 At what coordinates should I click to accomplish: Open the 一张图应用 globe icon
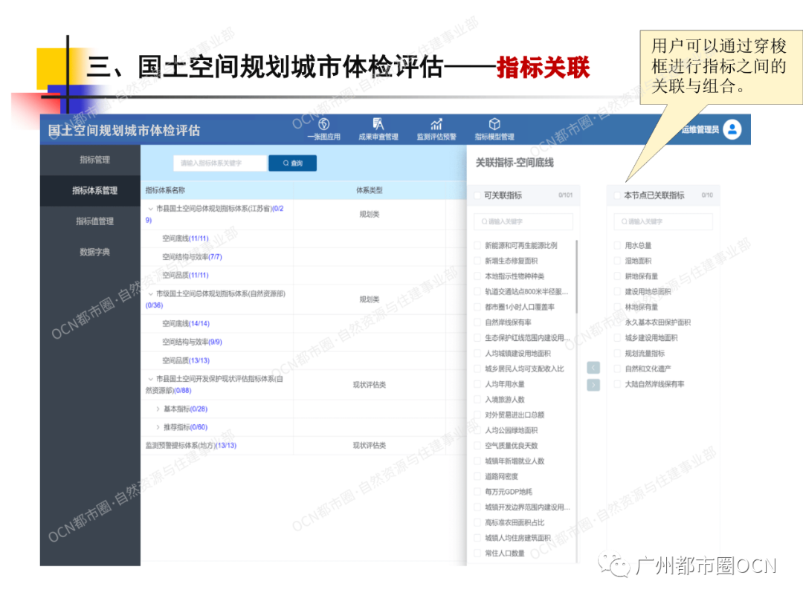(x=323, y=124)
